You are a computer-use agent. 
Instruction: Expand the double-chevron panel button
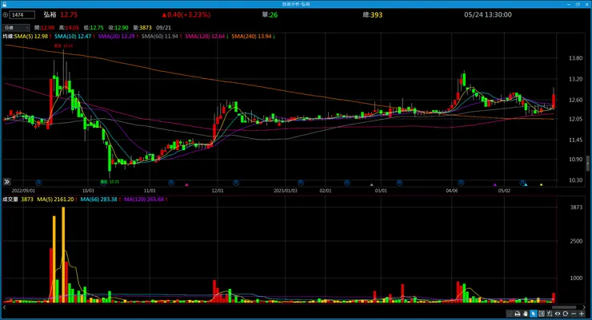(6, 182)
